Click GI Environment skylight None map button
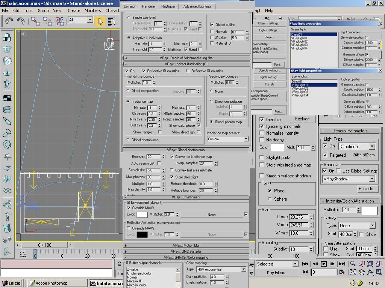Image resolution: width=385 pixels, height=288 pixels. tap(212, 215)
